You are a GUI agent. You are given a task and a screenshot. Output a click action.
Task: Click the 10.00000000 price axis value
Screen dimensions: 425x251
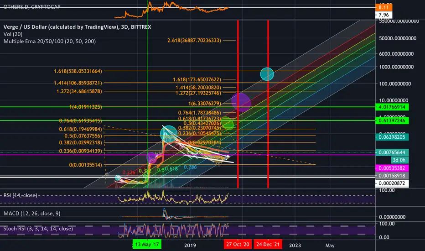[x=394, y=100]
